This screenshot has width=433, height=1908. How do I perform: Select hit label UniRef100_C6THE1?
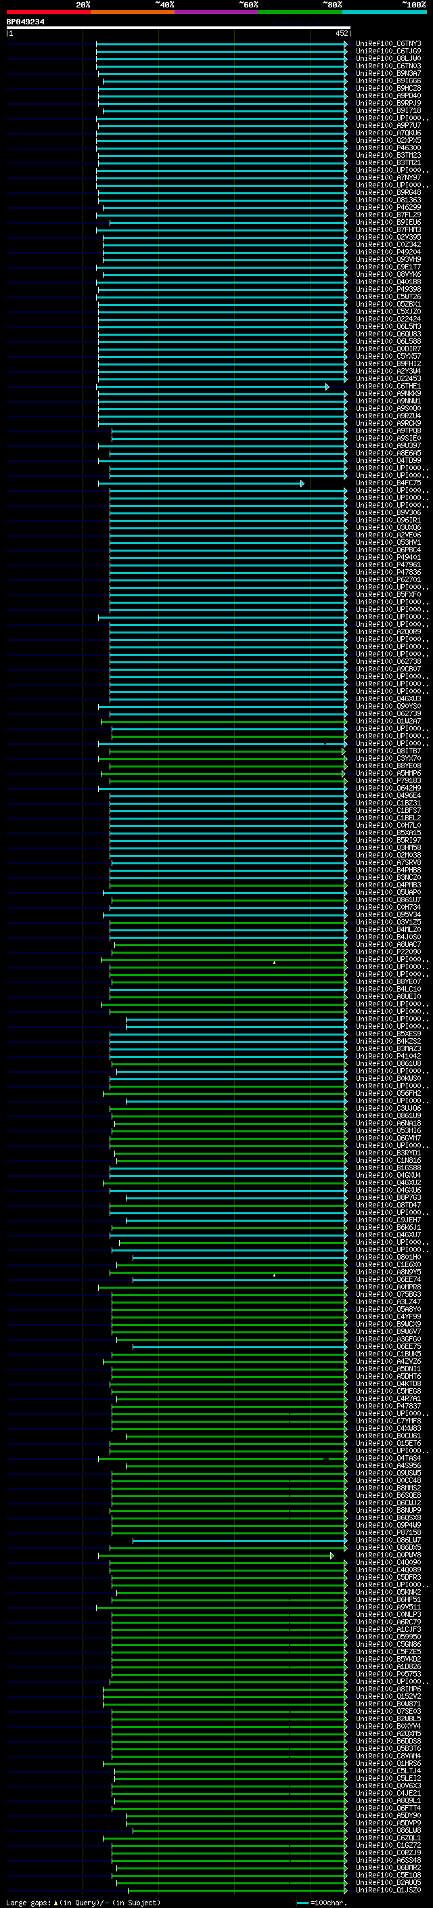(x=388, y=386)
